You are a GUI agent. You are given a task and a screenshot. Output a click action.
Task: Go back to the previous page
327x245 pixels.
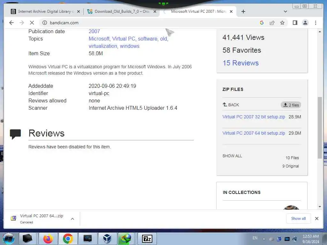pos(11,23)
